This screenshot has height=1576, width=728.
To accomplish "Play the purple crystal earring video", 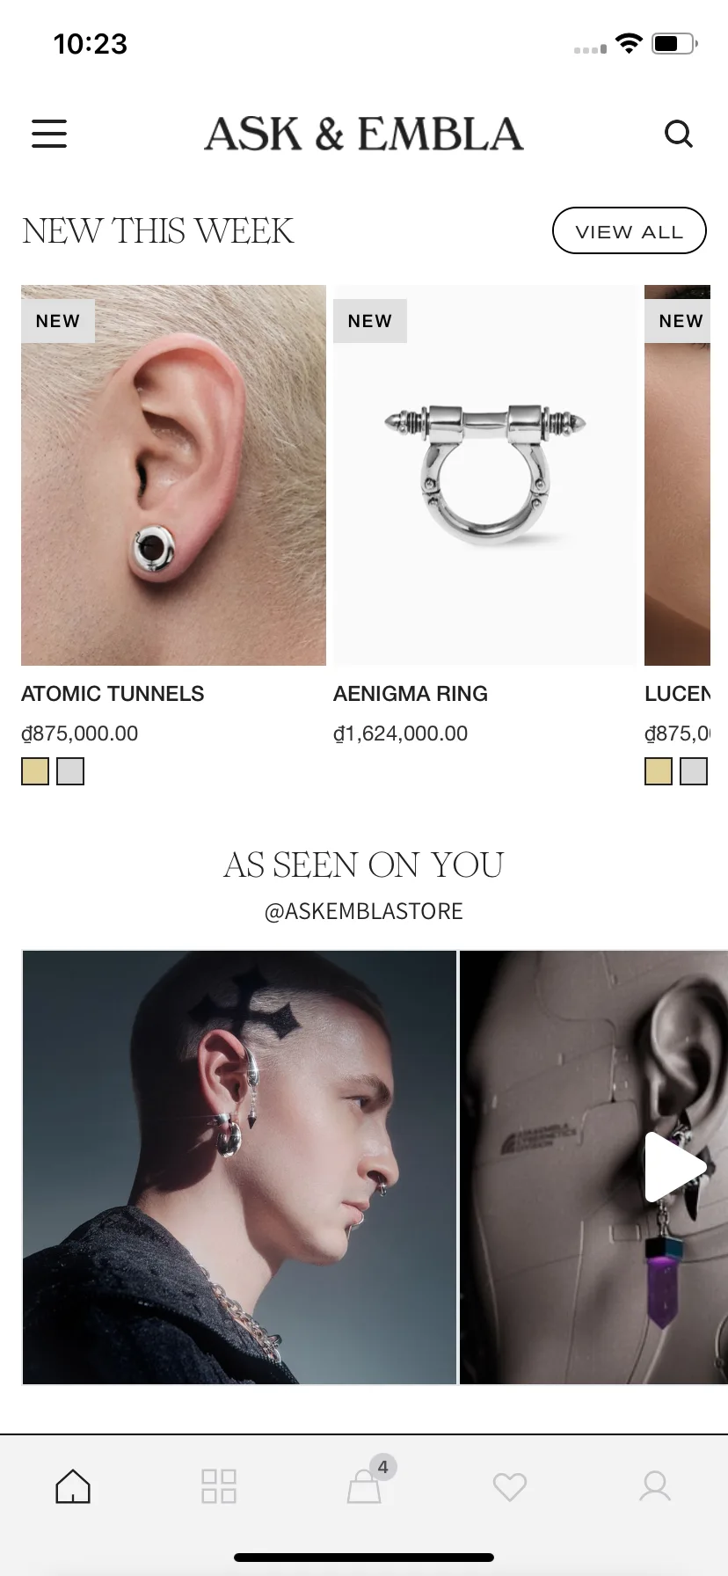I will pos(674,1166).
